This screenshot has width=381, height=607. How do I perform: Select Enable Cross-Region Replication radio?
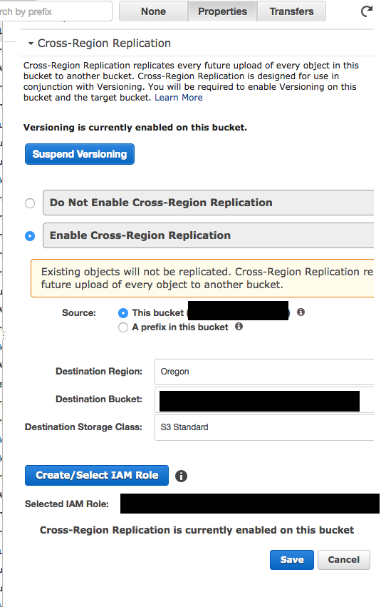point(30,236)
